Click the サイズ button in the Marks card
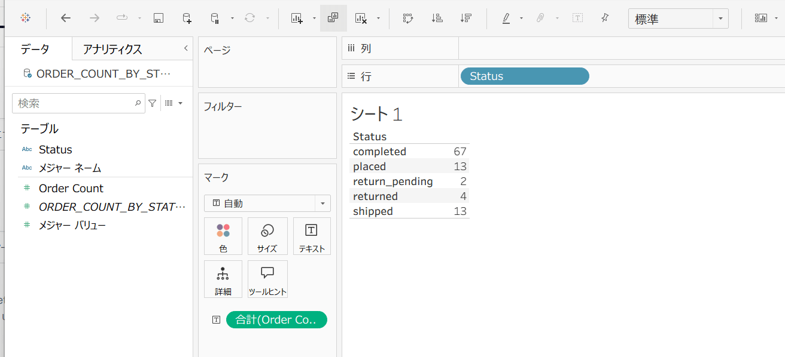 267,236
